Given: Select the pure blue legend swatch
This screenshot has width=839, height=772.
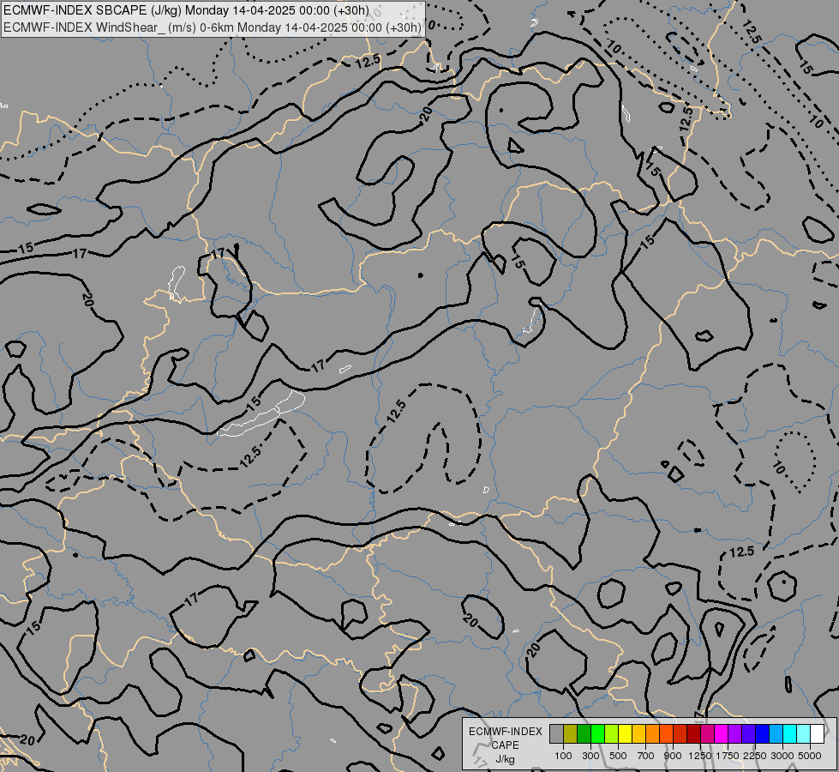Looking at the screenshot, I should click(763, 733).
